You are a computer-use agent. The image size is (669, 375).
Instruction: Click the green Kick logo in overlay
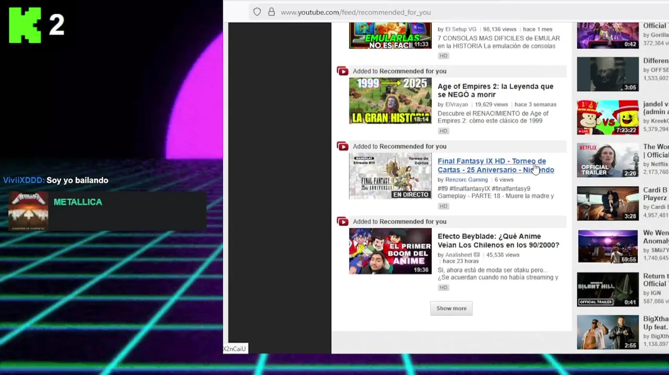[25, 25]
